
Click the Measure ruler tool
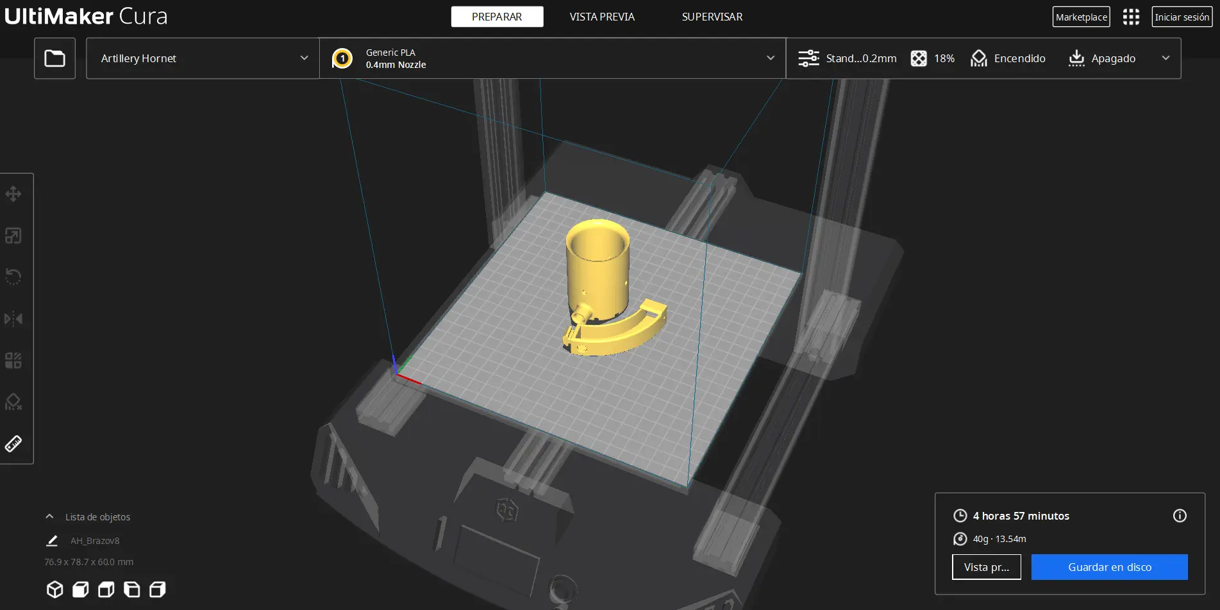coord(13,443)
